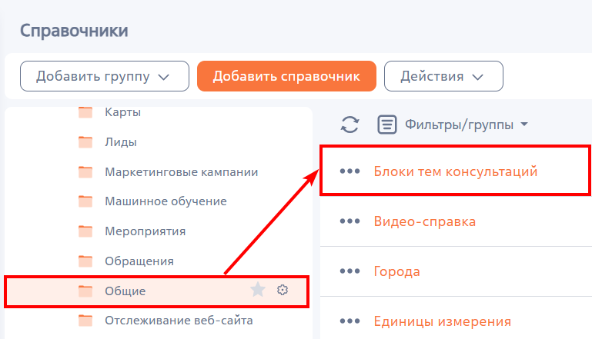This screenshot has width=592, height=339.
Task: Click the Общие folder icon
Action: [85, 291]
